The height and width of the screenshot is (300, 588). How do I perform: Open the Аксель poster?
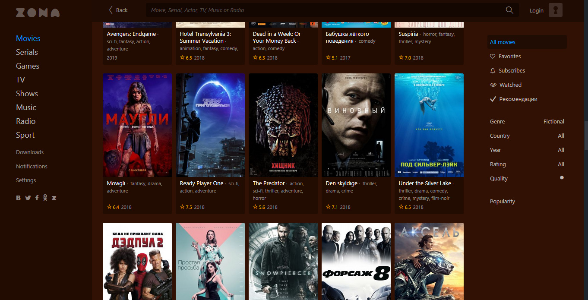(429, 261)
